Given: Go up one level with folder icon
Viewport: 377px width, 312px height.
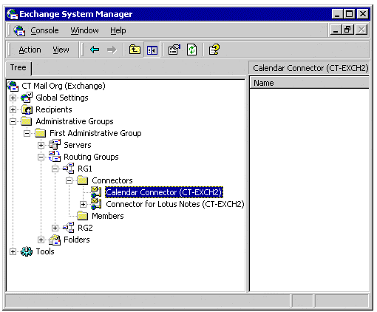Looking at the screenshot, I should coord(135,50).
